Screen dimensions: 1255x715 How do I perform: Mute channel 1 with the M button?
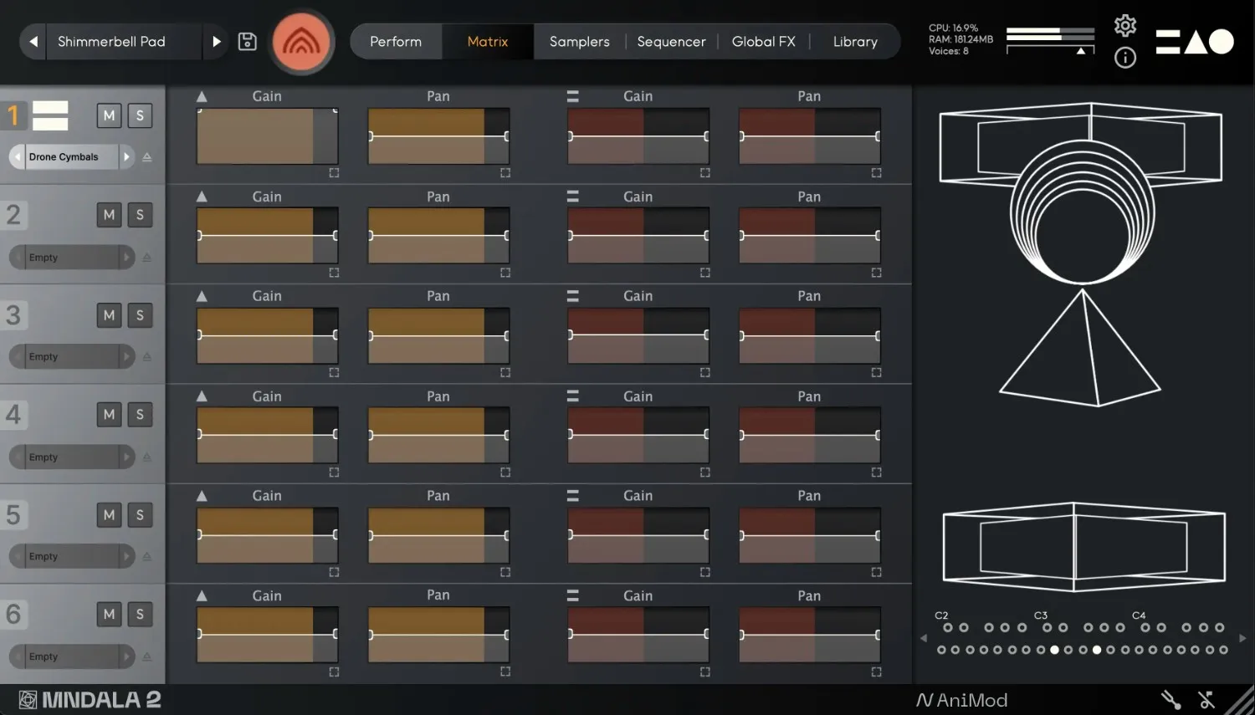(109, 115)
